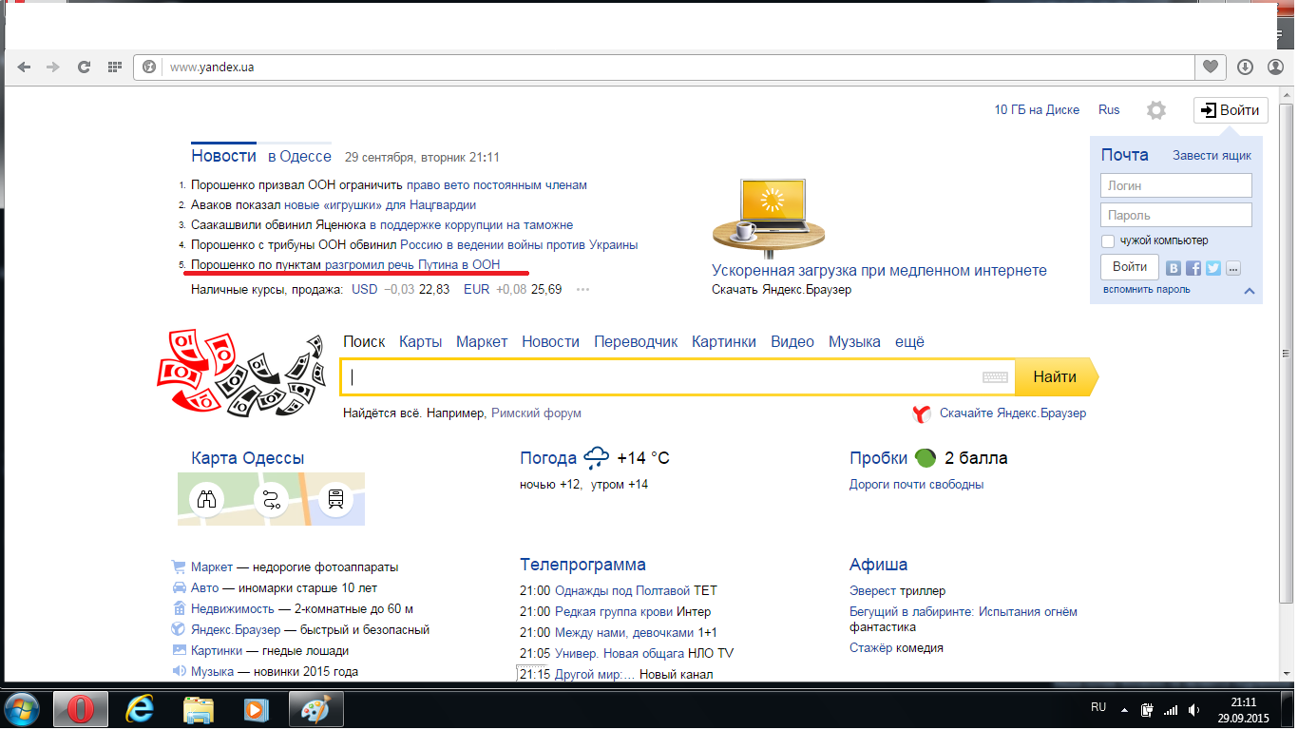Open the on-screen keyboard icon in search box
The height and width of the screenshot is (730, 1298).
[x=995, y=377]
